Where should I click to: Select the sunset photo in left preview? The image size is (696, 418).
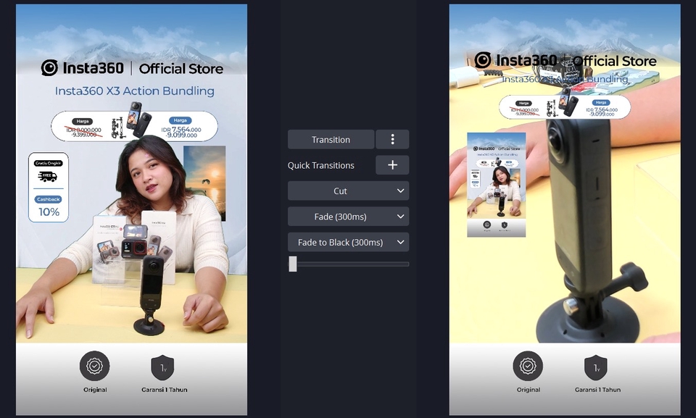[204, 183]
